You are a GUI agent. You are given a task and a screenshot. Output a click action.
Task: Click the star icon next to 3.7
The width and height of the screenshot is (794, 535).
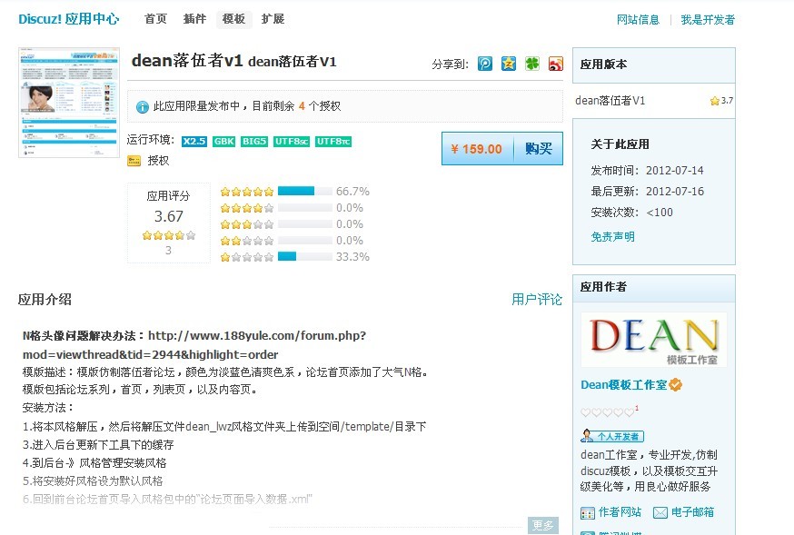tap(714, 101)
